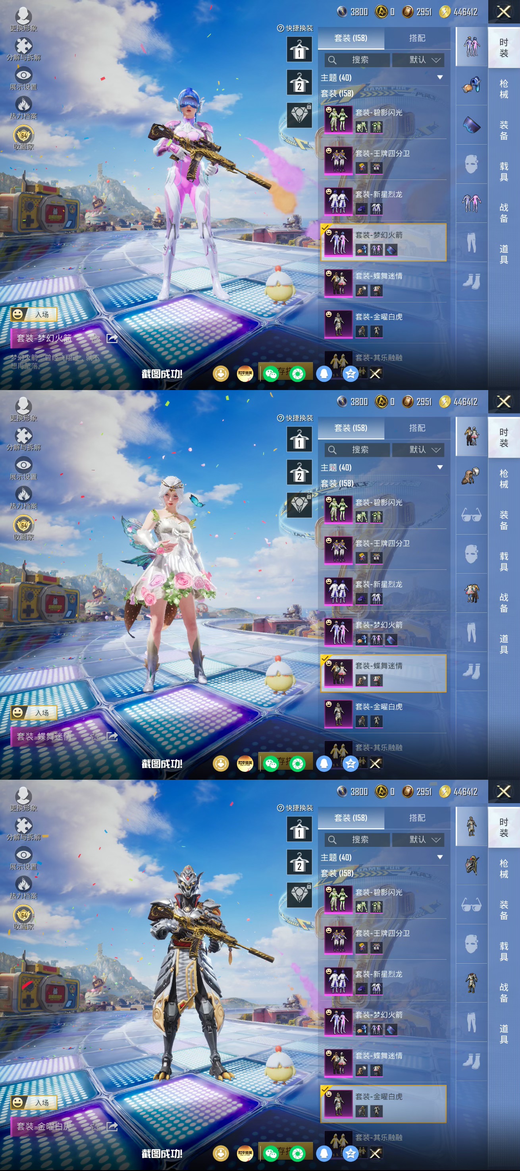The image size is (520, 1171).
Task: Open 载具 category in the middle panel
Action: pyautogui.click(x=504, y=562)
